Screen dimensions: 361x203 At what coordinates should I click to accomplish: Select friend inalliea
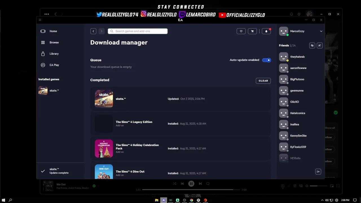click(x=300, y=124)
